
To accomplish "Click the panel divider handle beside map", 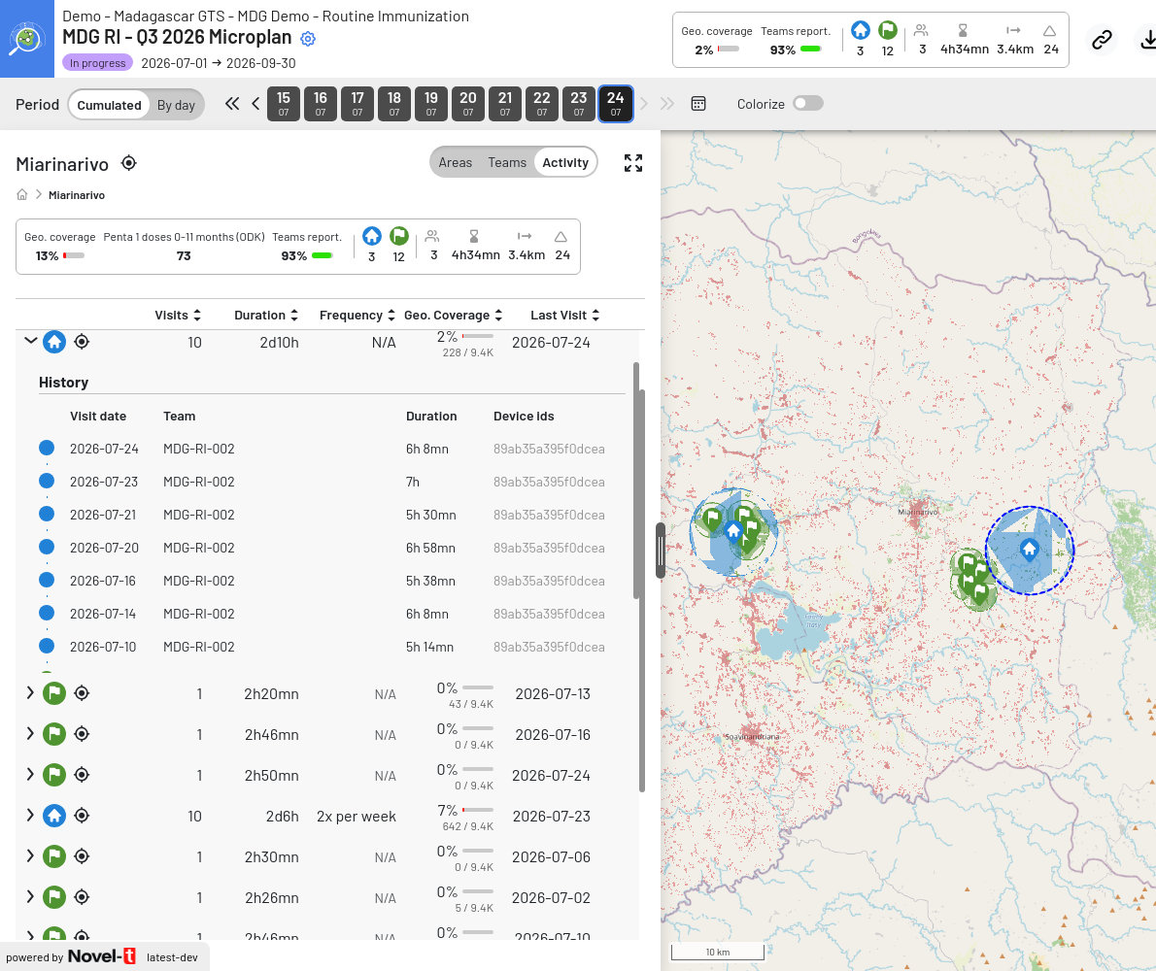I will pos(661,551).
